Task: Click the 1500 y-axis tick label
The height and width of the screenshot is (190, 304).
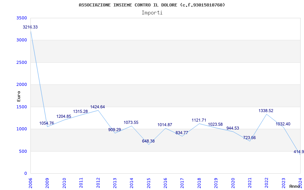Action: [22, 107]
